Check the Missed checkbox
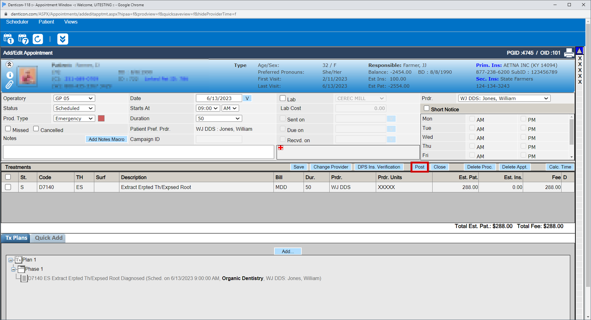591x320 pixels. coord(8,129)
